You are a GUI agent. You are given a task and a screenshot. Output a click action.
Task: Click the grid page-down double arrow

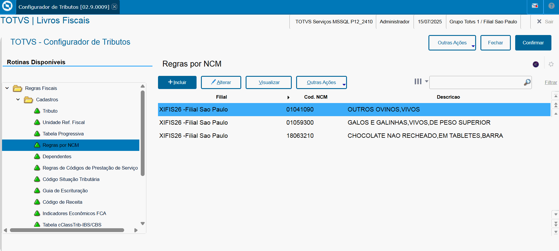pos(556,224)
